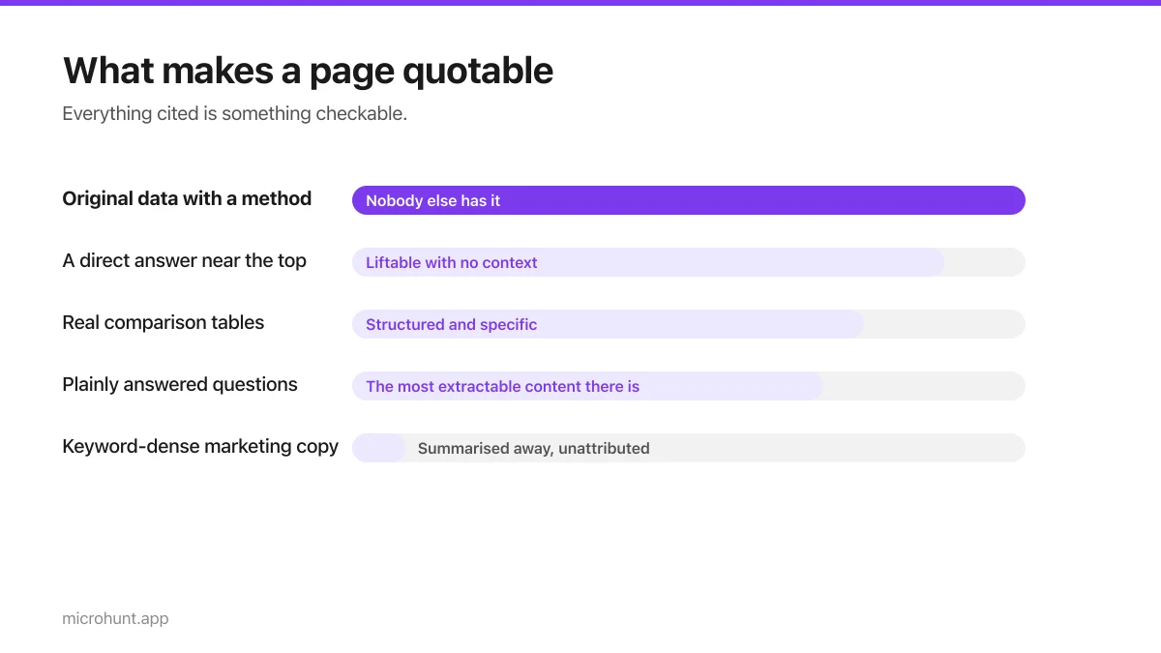Click the "Liftable with no context" bar
This screenshot has width=1161, height=653.
[x=648, y=262]
